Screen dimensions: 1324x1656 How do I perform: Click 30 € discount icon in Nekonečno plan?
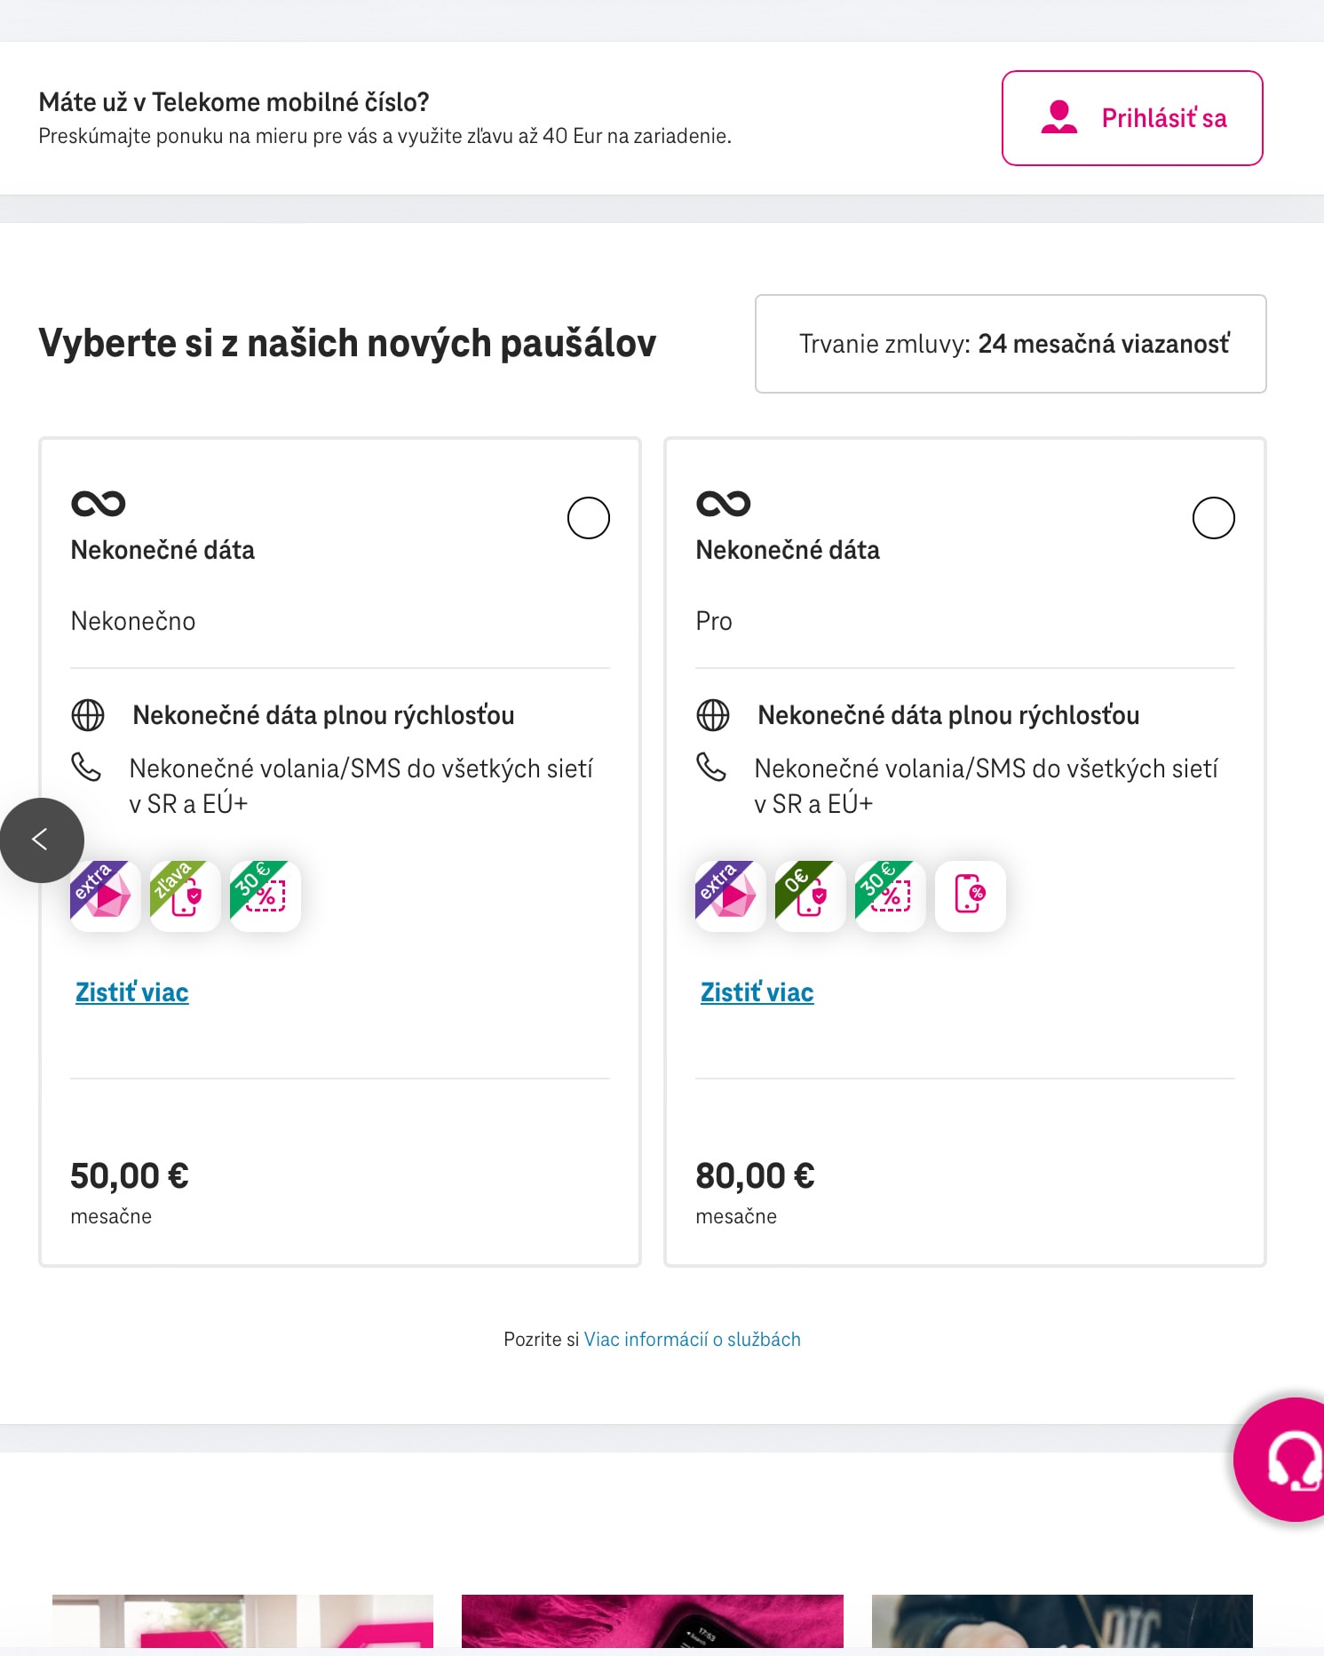(266, 896)
